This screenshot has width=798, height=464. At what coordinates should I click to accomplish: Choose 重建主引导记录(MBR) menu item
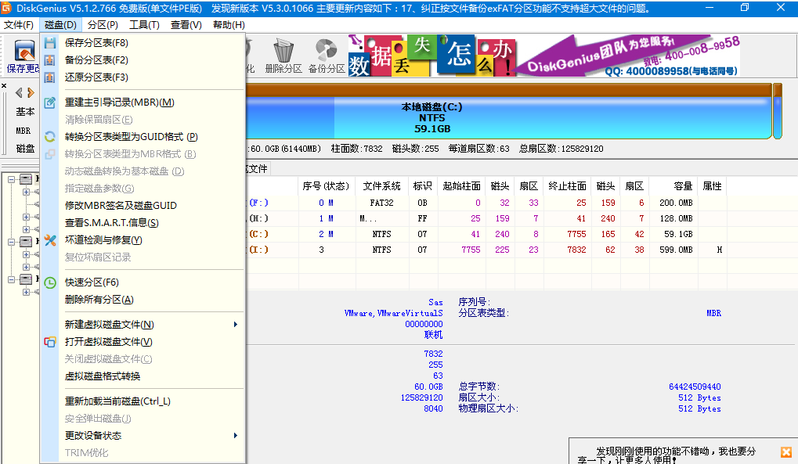[x=119, y=103]
